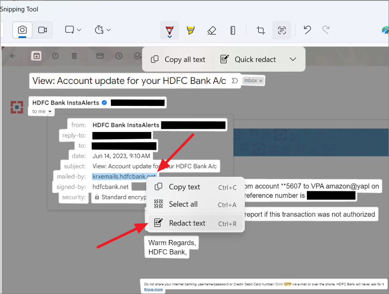This screenshot has width=389, height=294.
Task: Open the delay timer dropdown
Action: coord(102,30)
